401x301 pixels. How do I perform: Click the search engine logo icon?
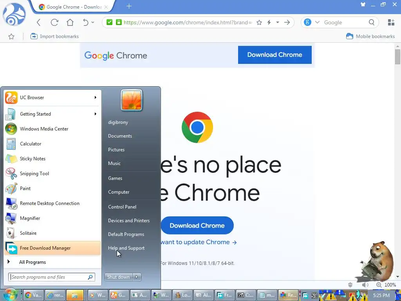(x=308, y=22)
